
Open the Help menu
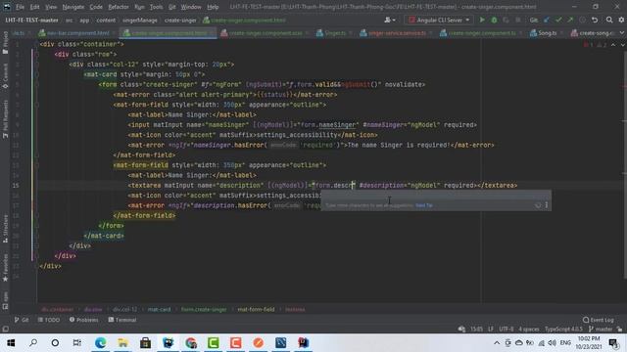pyautogui.click(x=213, y=7)
